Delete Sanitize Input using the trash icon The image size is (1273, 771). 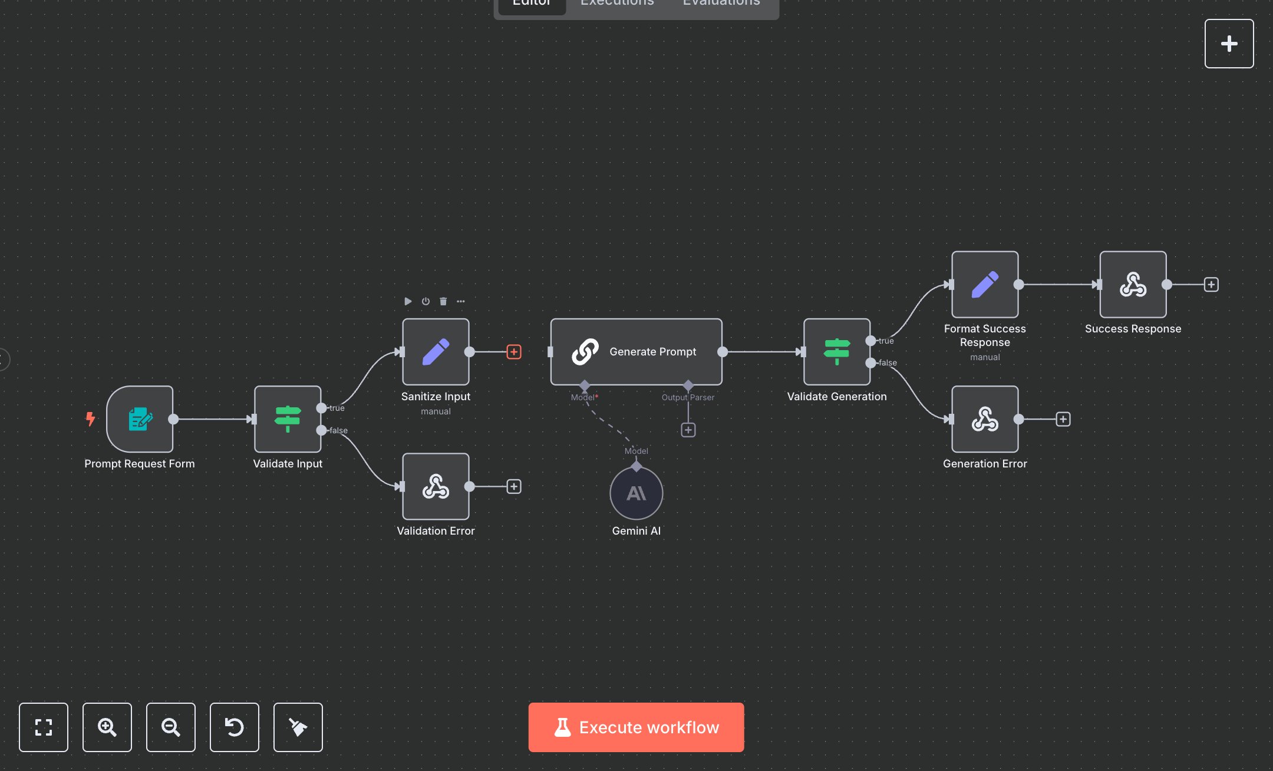[443, 301]
